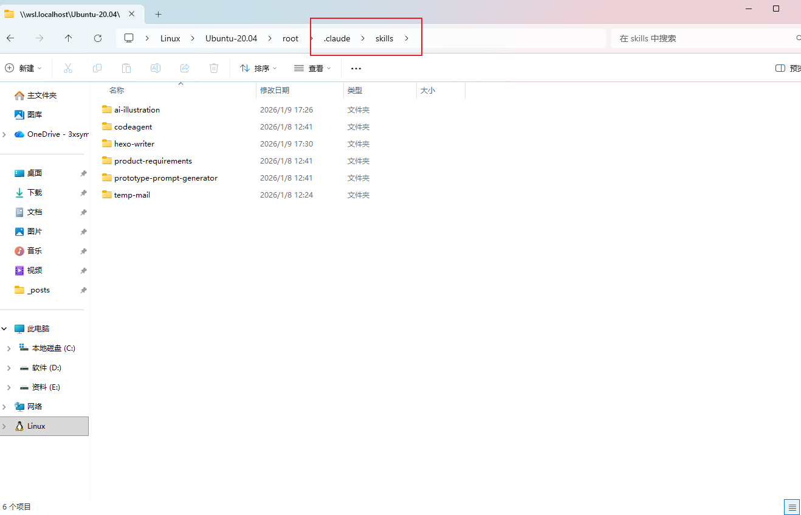
Task: Click the Delete trash can icon
Action: coord(214,68)
